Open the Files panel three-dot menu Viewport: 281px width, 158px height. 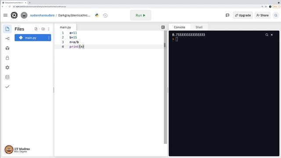pos(49,29)
